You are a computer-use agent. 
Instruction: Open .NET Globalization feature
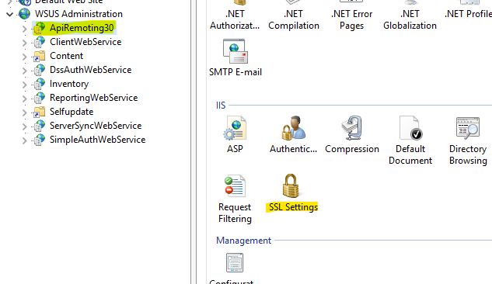410,15
